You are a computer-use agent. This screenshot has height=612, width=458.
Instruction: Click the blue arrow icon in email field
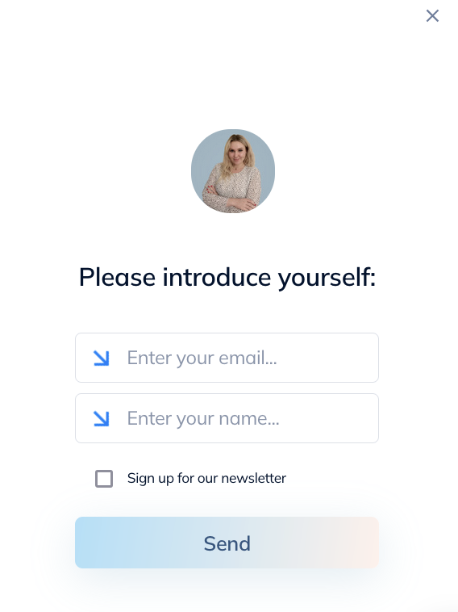pos(102,358)
